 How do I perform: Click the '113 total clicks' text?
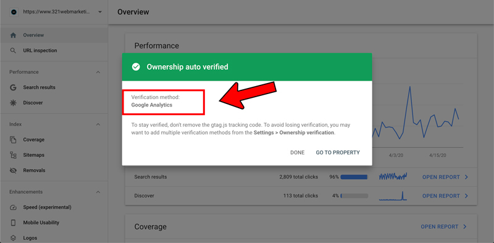(x=301, y=196)
